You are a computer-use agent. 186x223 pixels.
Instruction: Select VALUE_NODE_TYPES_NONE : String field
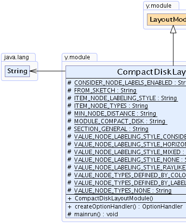[123, 191]
